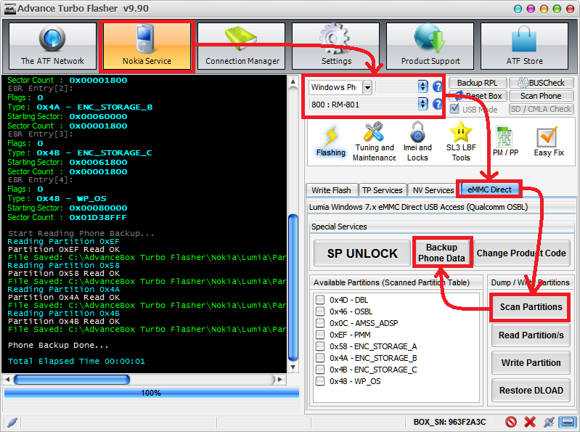Click the log scroll down arrow
The height and width of the screenshot is (432, 580).
click(x=293, y=367)
